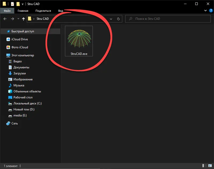
Task: Close the Stru CAD Explorer window
Action: (x=208, y=4)
